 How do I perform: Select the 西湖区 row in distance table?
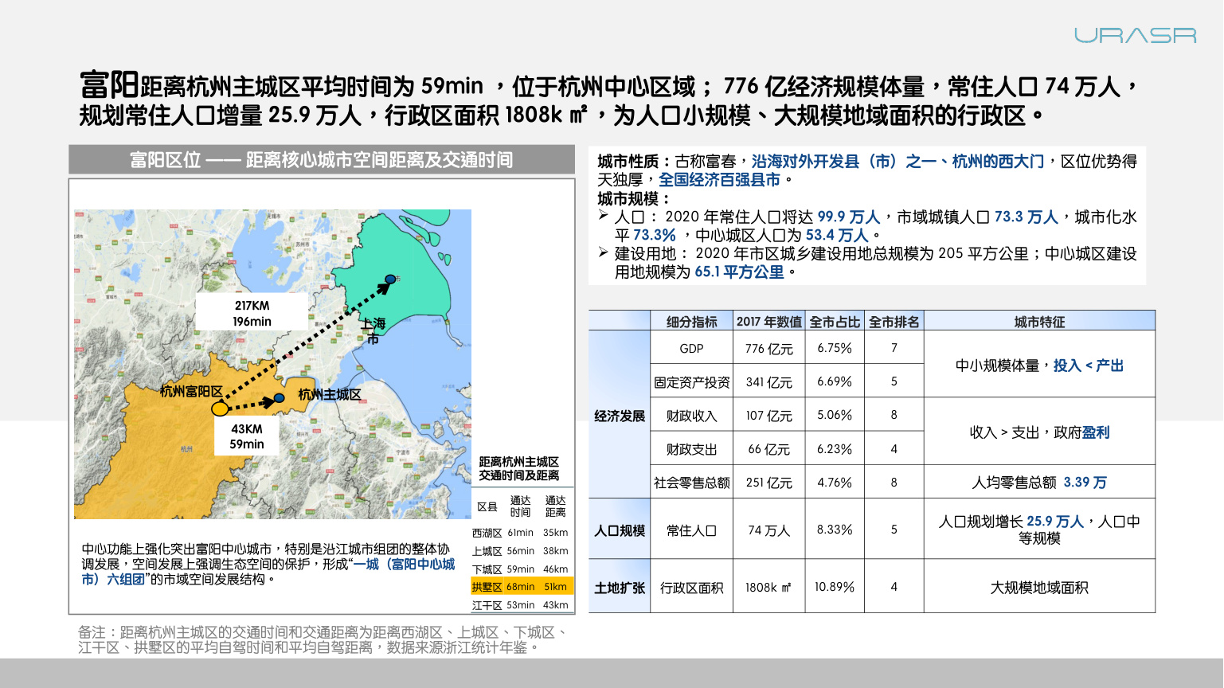tap(522, 533)
